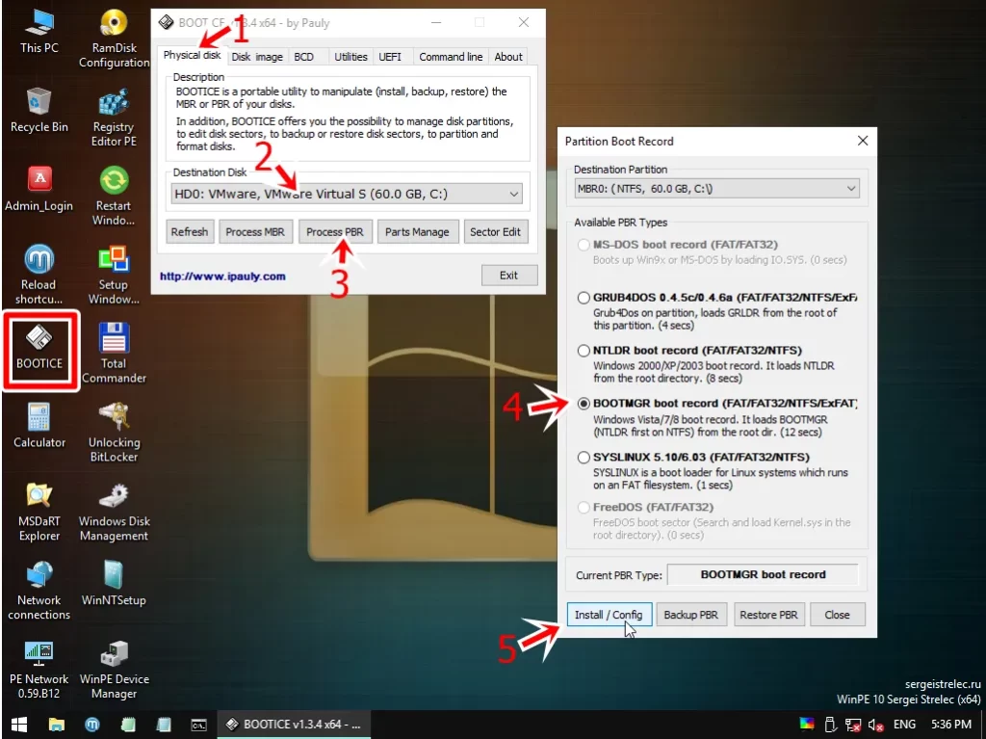Screen dimensions: 986x739
Task: Switch to the Disk image tab
Action: [256, 57]
